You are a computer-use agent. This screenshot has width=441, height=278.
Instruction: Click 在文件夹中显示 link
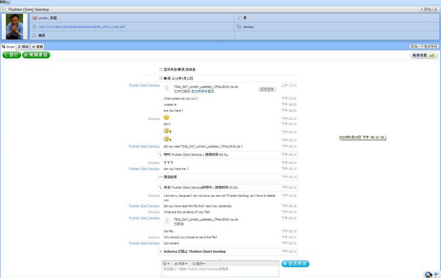pyautogui.click(x=203, y=91)
